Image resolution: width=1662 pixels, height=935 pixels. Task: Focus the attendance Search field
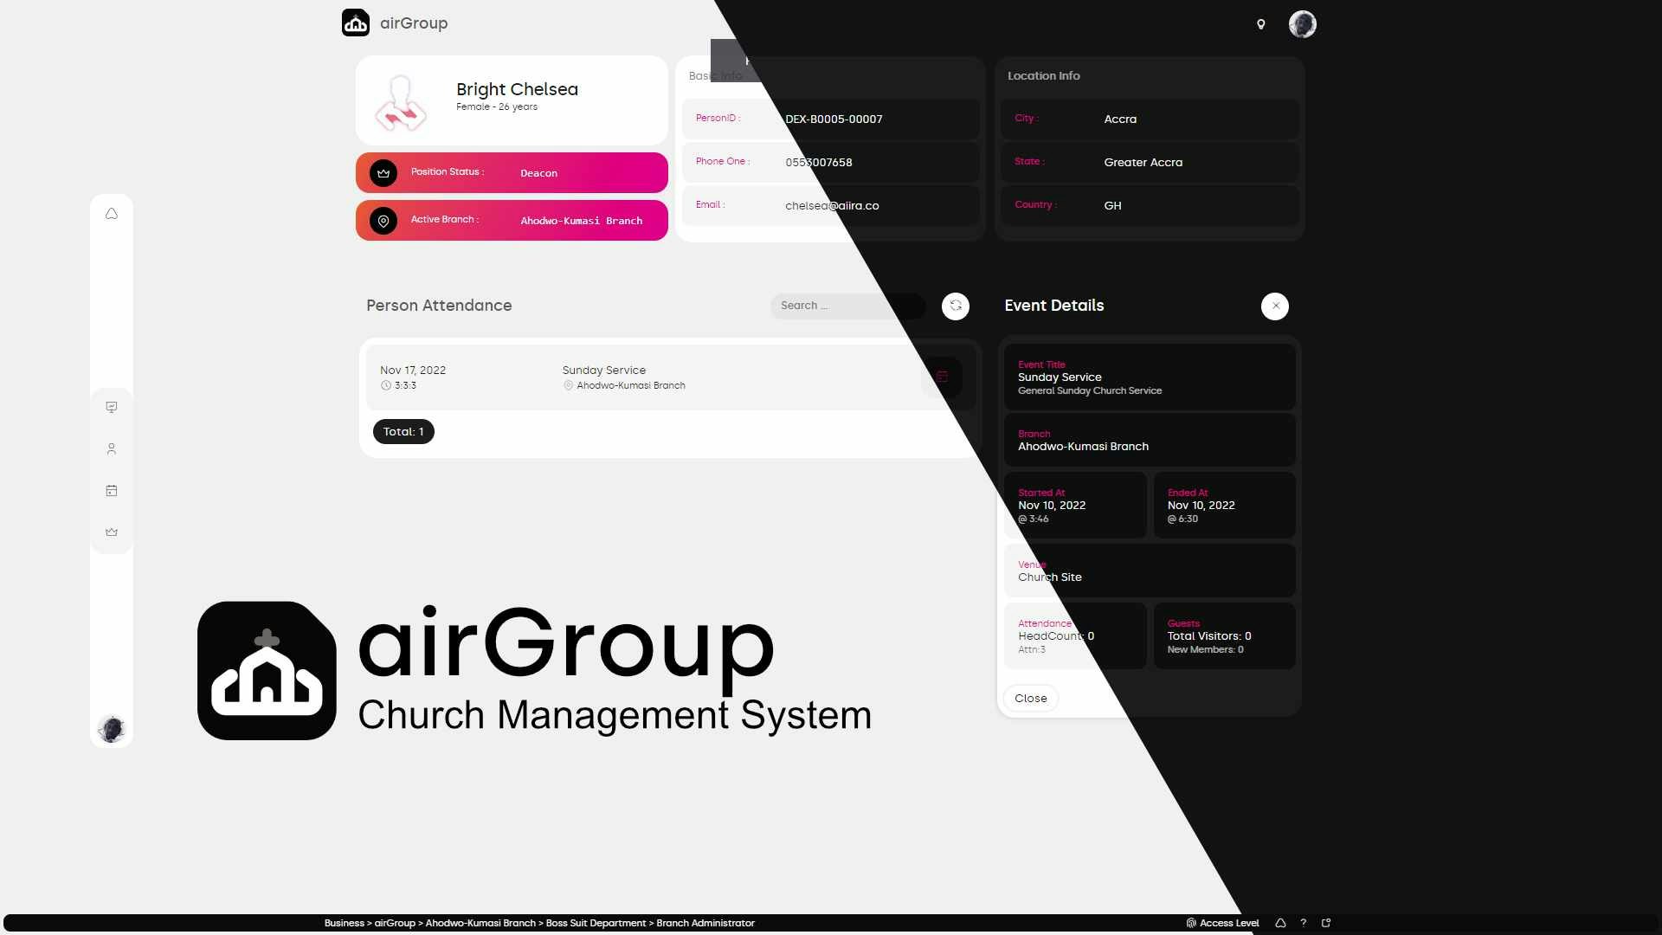pos(847,306)
